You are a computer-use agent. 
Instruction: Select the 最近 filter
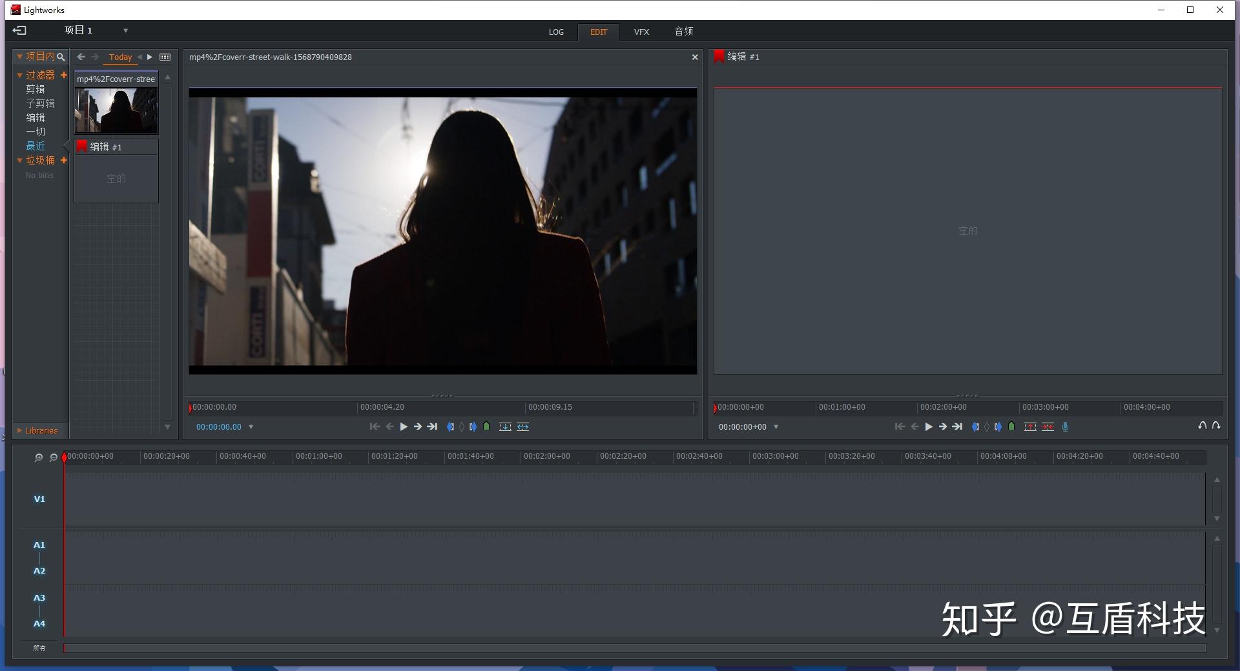point(36,146)
